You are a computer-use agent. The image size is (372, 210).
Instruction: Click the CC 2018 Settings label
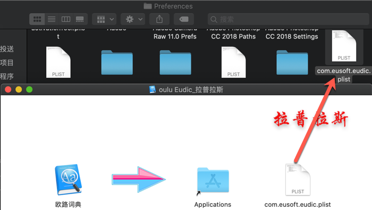click(292, 36)
